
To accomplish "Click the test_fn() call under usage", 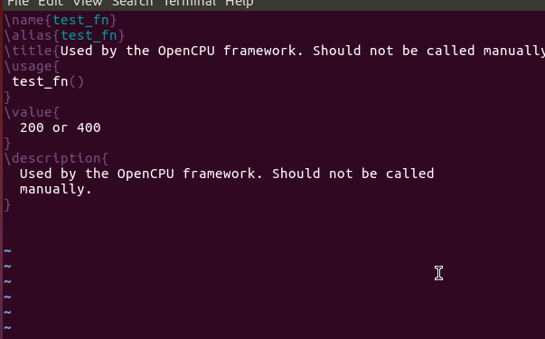I will pyautogui.click(x=48, y=81).
